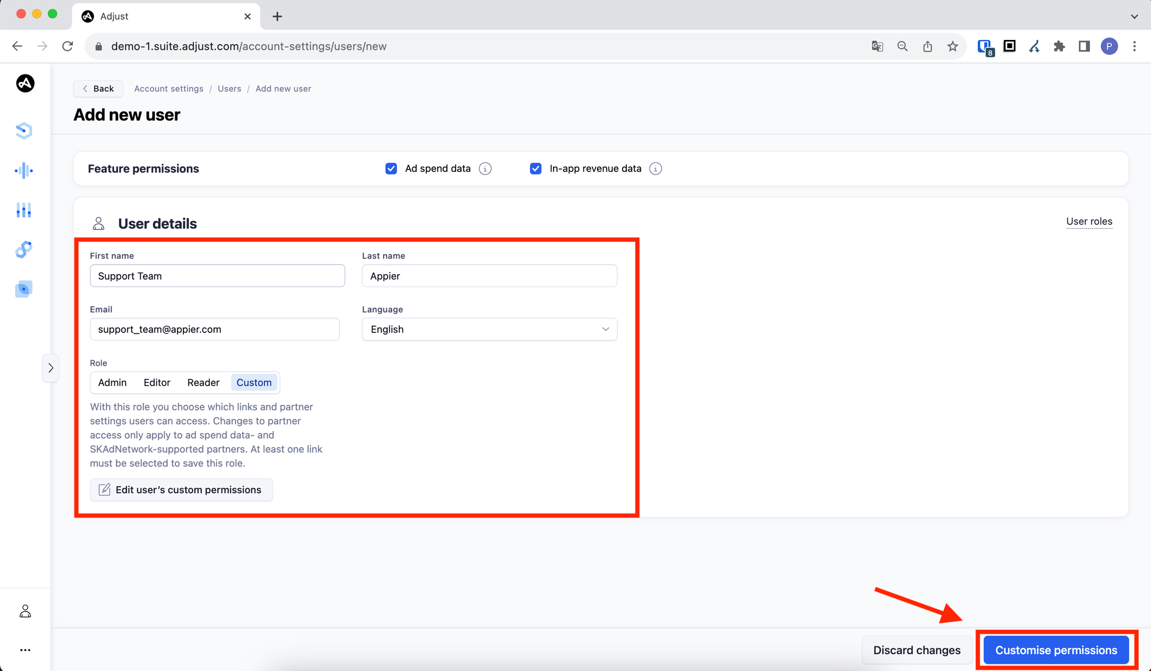This screenshot has width=1151, height=671.
Task: Click the Adjust logo in the sidebar
Action: (25, 83)
